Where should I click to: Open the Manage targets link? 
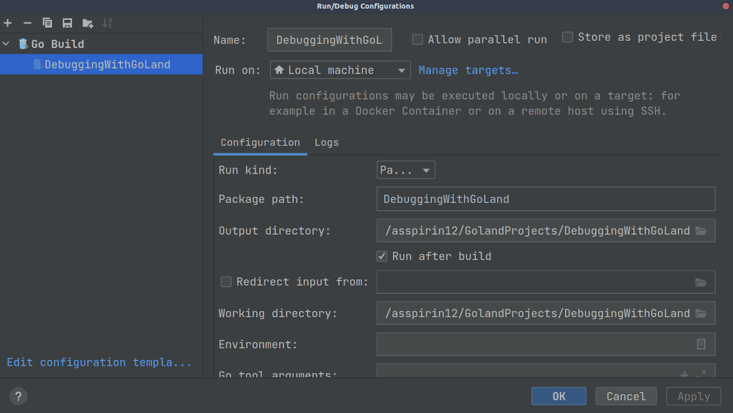(x=468, y=70)
